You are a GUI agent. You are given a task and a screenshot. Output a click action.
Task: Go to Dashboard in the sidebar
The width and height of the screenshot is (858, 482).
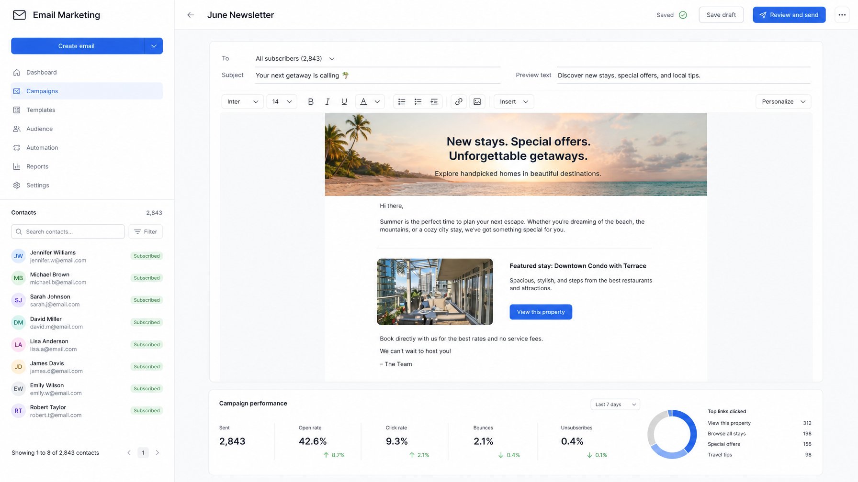87,72
